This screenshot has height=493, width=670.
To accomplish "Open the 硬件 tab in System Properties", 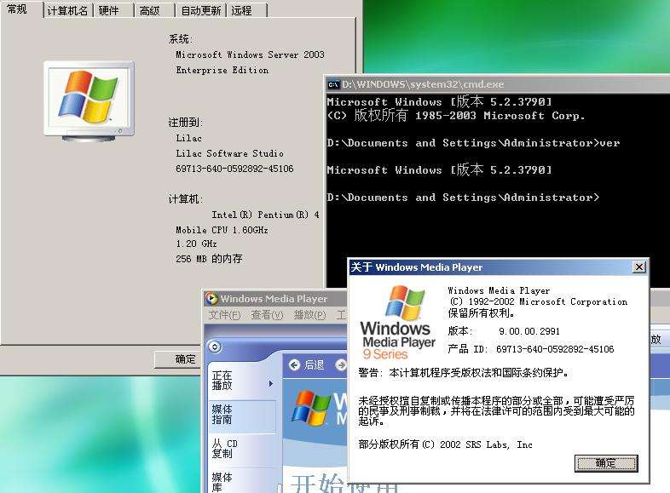I will coord(113,10).
